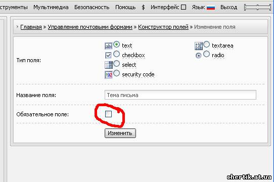Click the width slider in top bar
The width and height of the screenshot is (274, 182).
click(x=258, y=8)
